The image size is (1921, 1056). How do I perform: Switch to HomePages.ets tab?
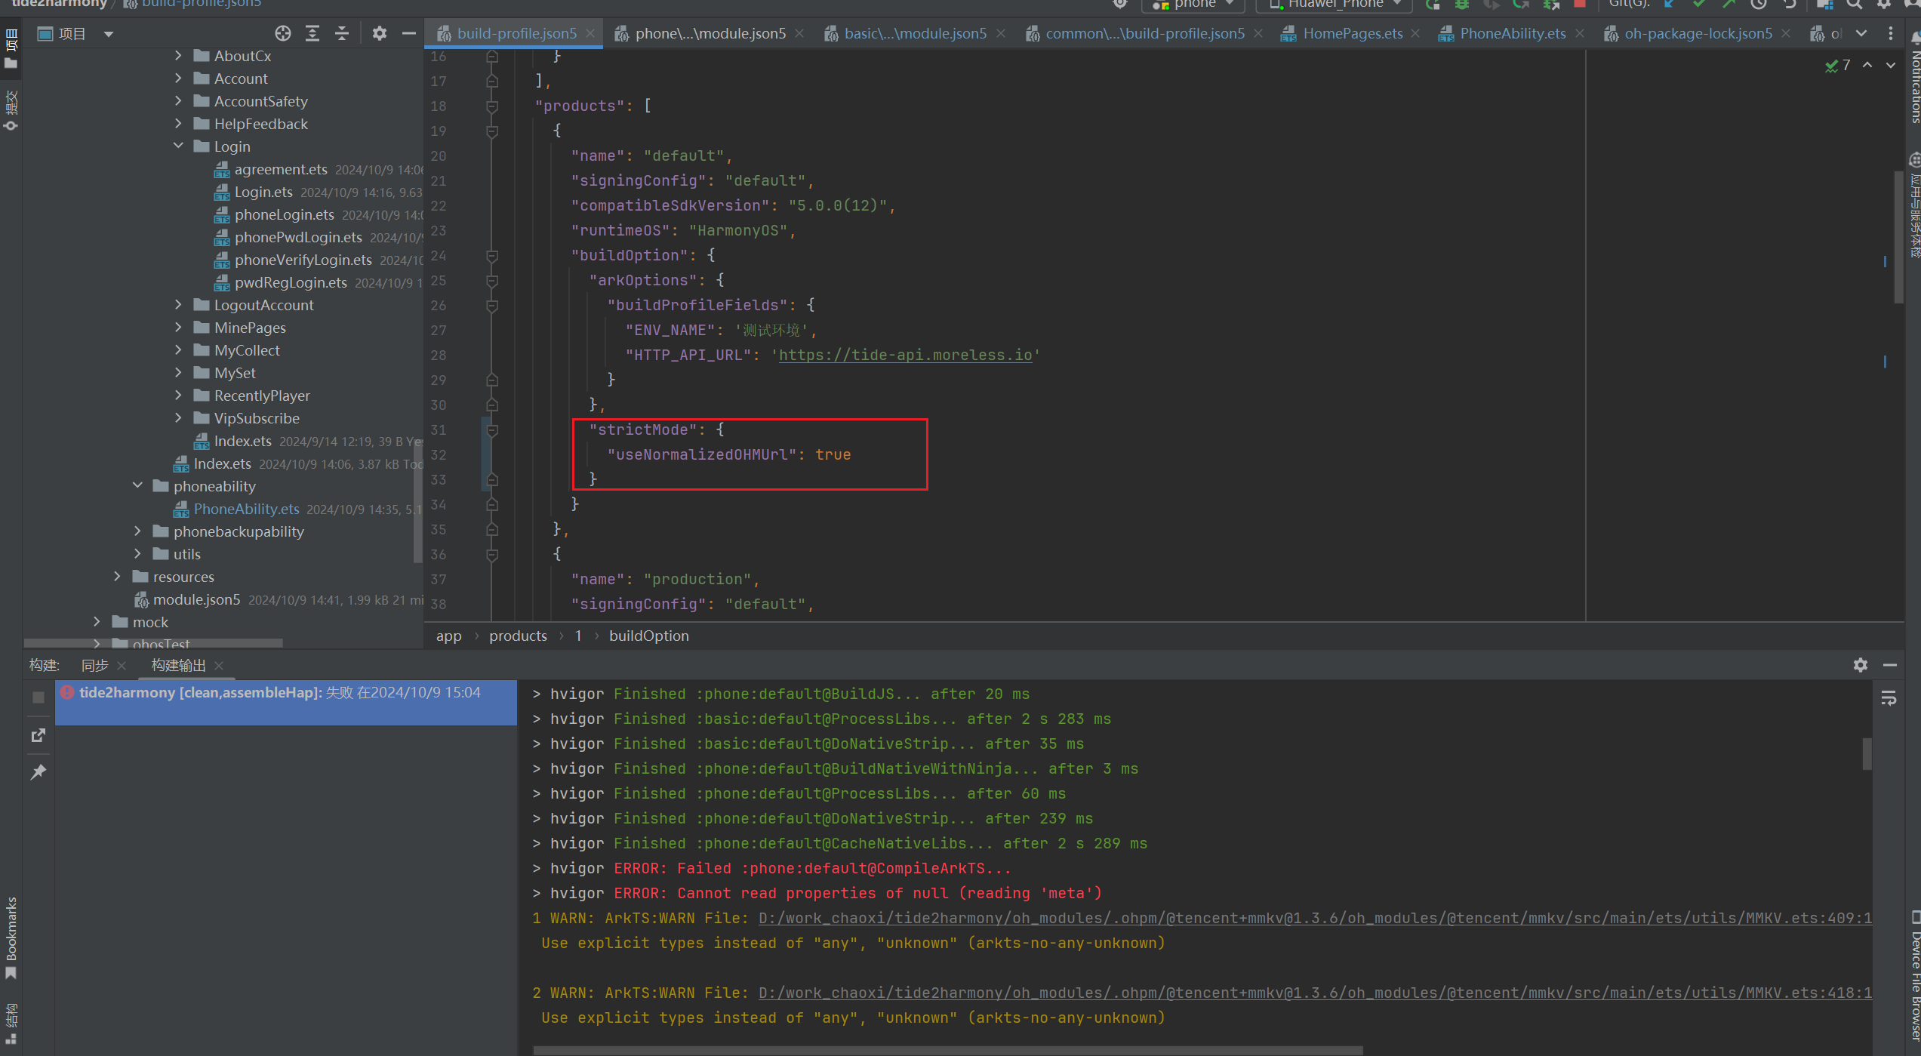coord(1352,33)
